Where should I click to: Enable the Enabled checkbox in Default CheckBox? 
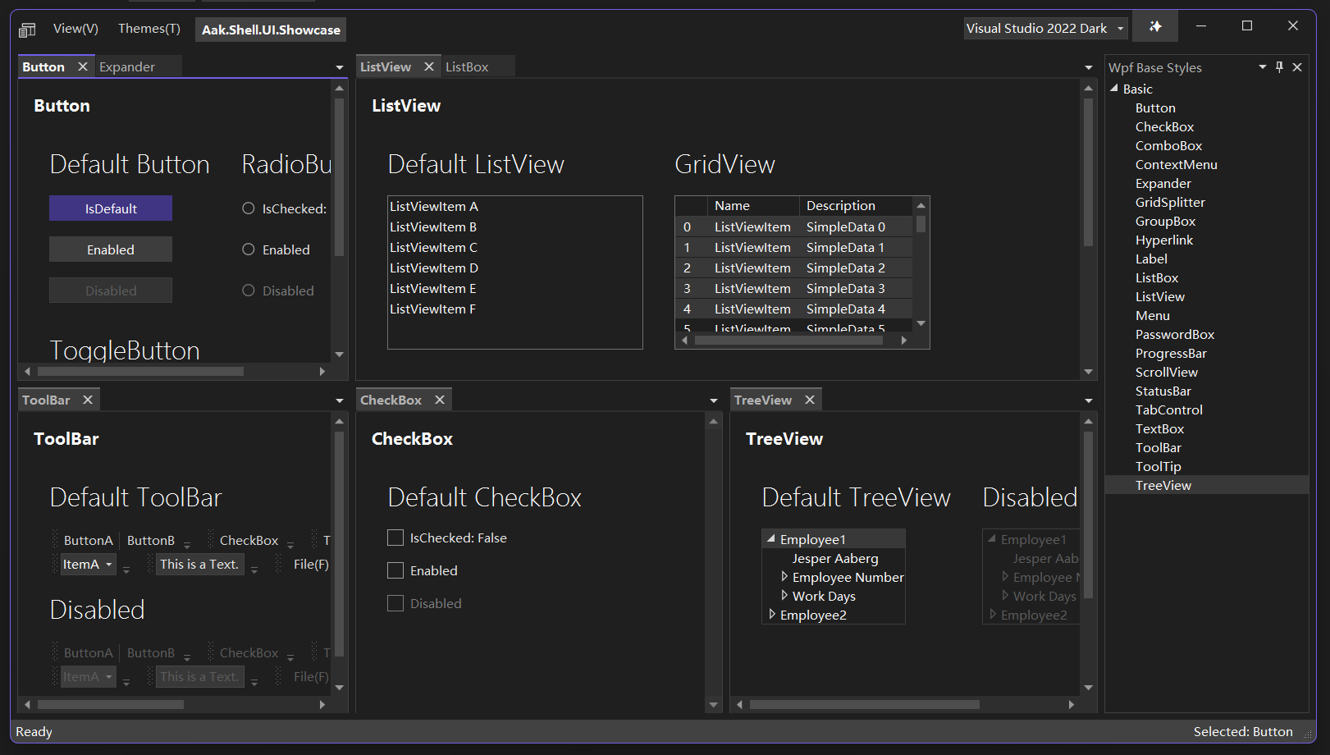[395, 570]
